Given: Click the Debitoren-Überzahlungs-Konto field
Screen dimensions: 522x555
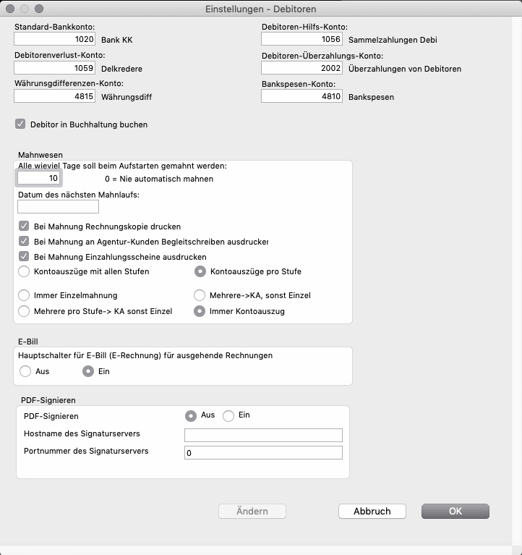Looking at the screenshot, I should [x=301, y=68].
